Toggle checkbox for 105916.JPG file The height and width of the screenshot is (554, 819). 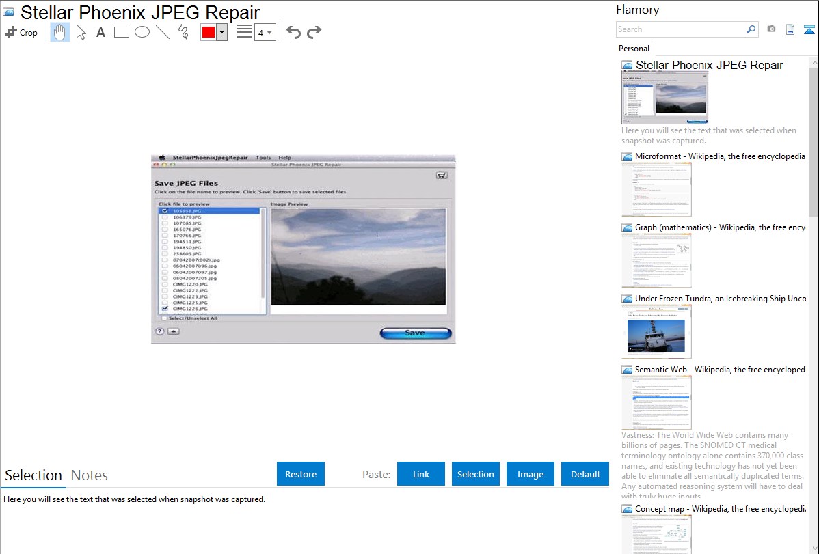click(x=165, y=211)
